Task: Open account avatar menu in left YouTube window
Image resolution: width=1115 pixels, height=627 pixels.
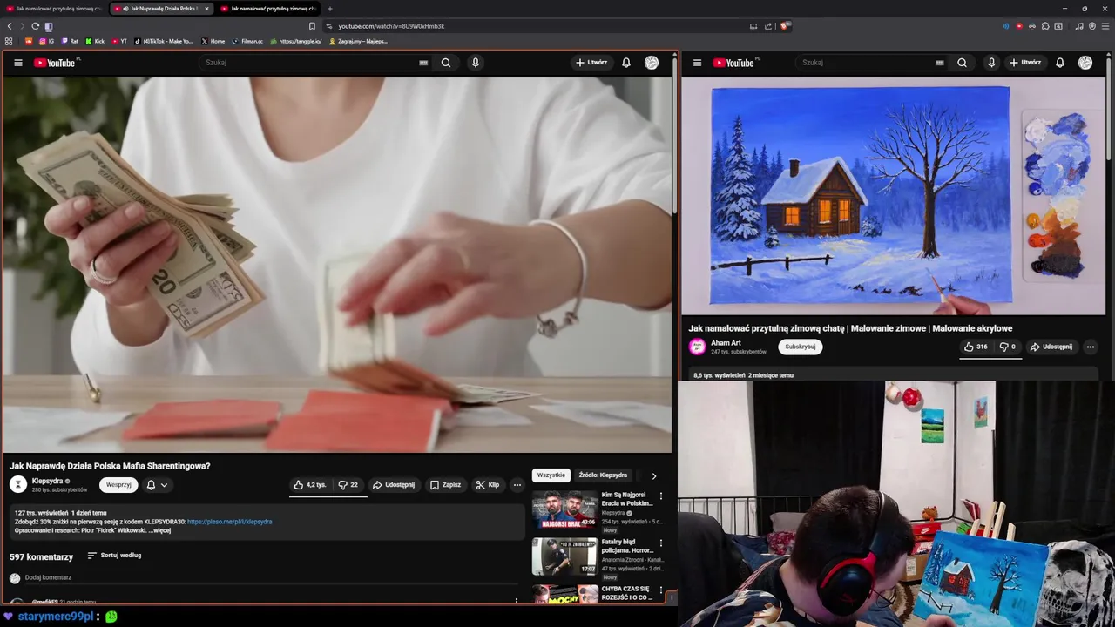Action: point(652,63)
